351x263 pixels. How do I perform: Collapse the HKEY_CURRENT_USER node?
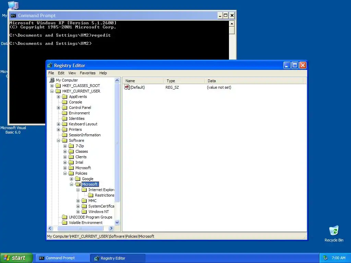[x=52, y=91]
